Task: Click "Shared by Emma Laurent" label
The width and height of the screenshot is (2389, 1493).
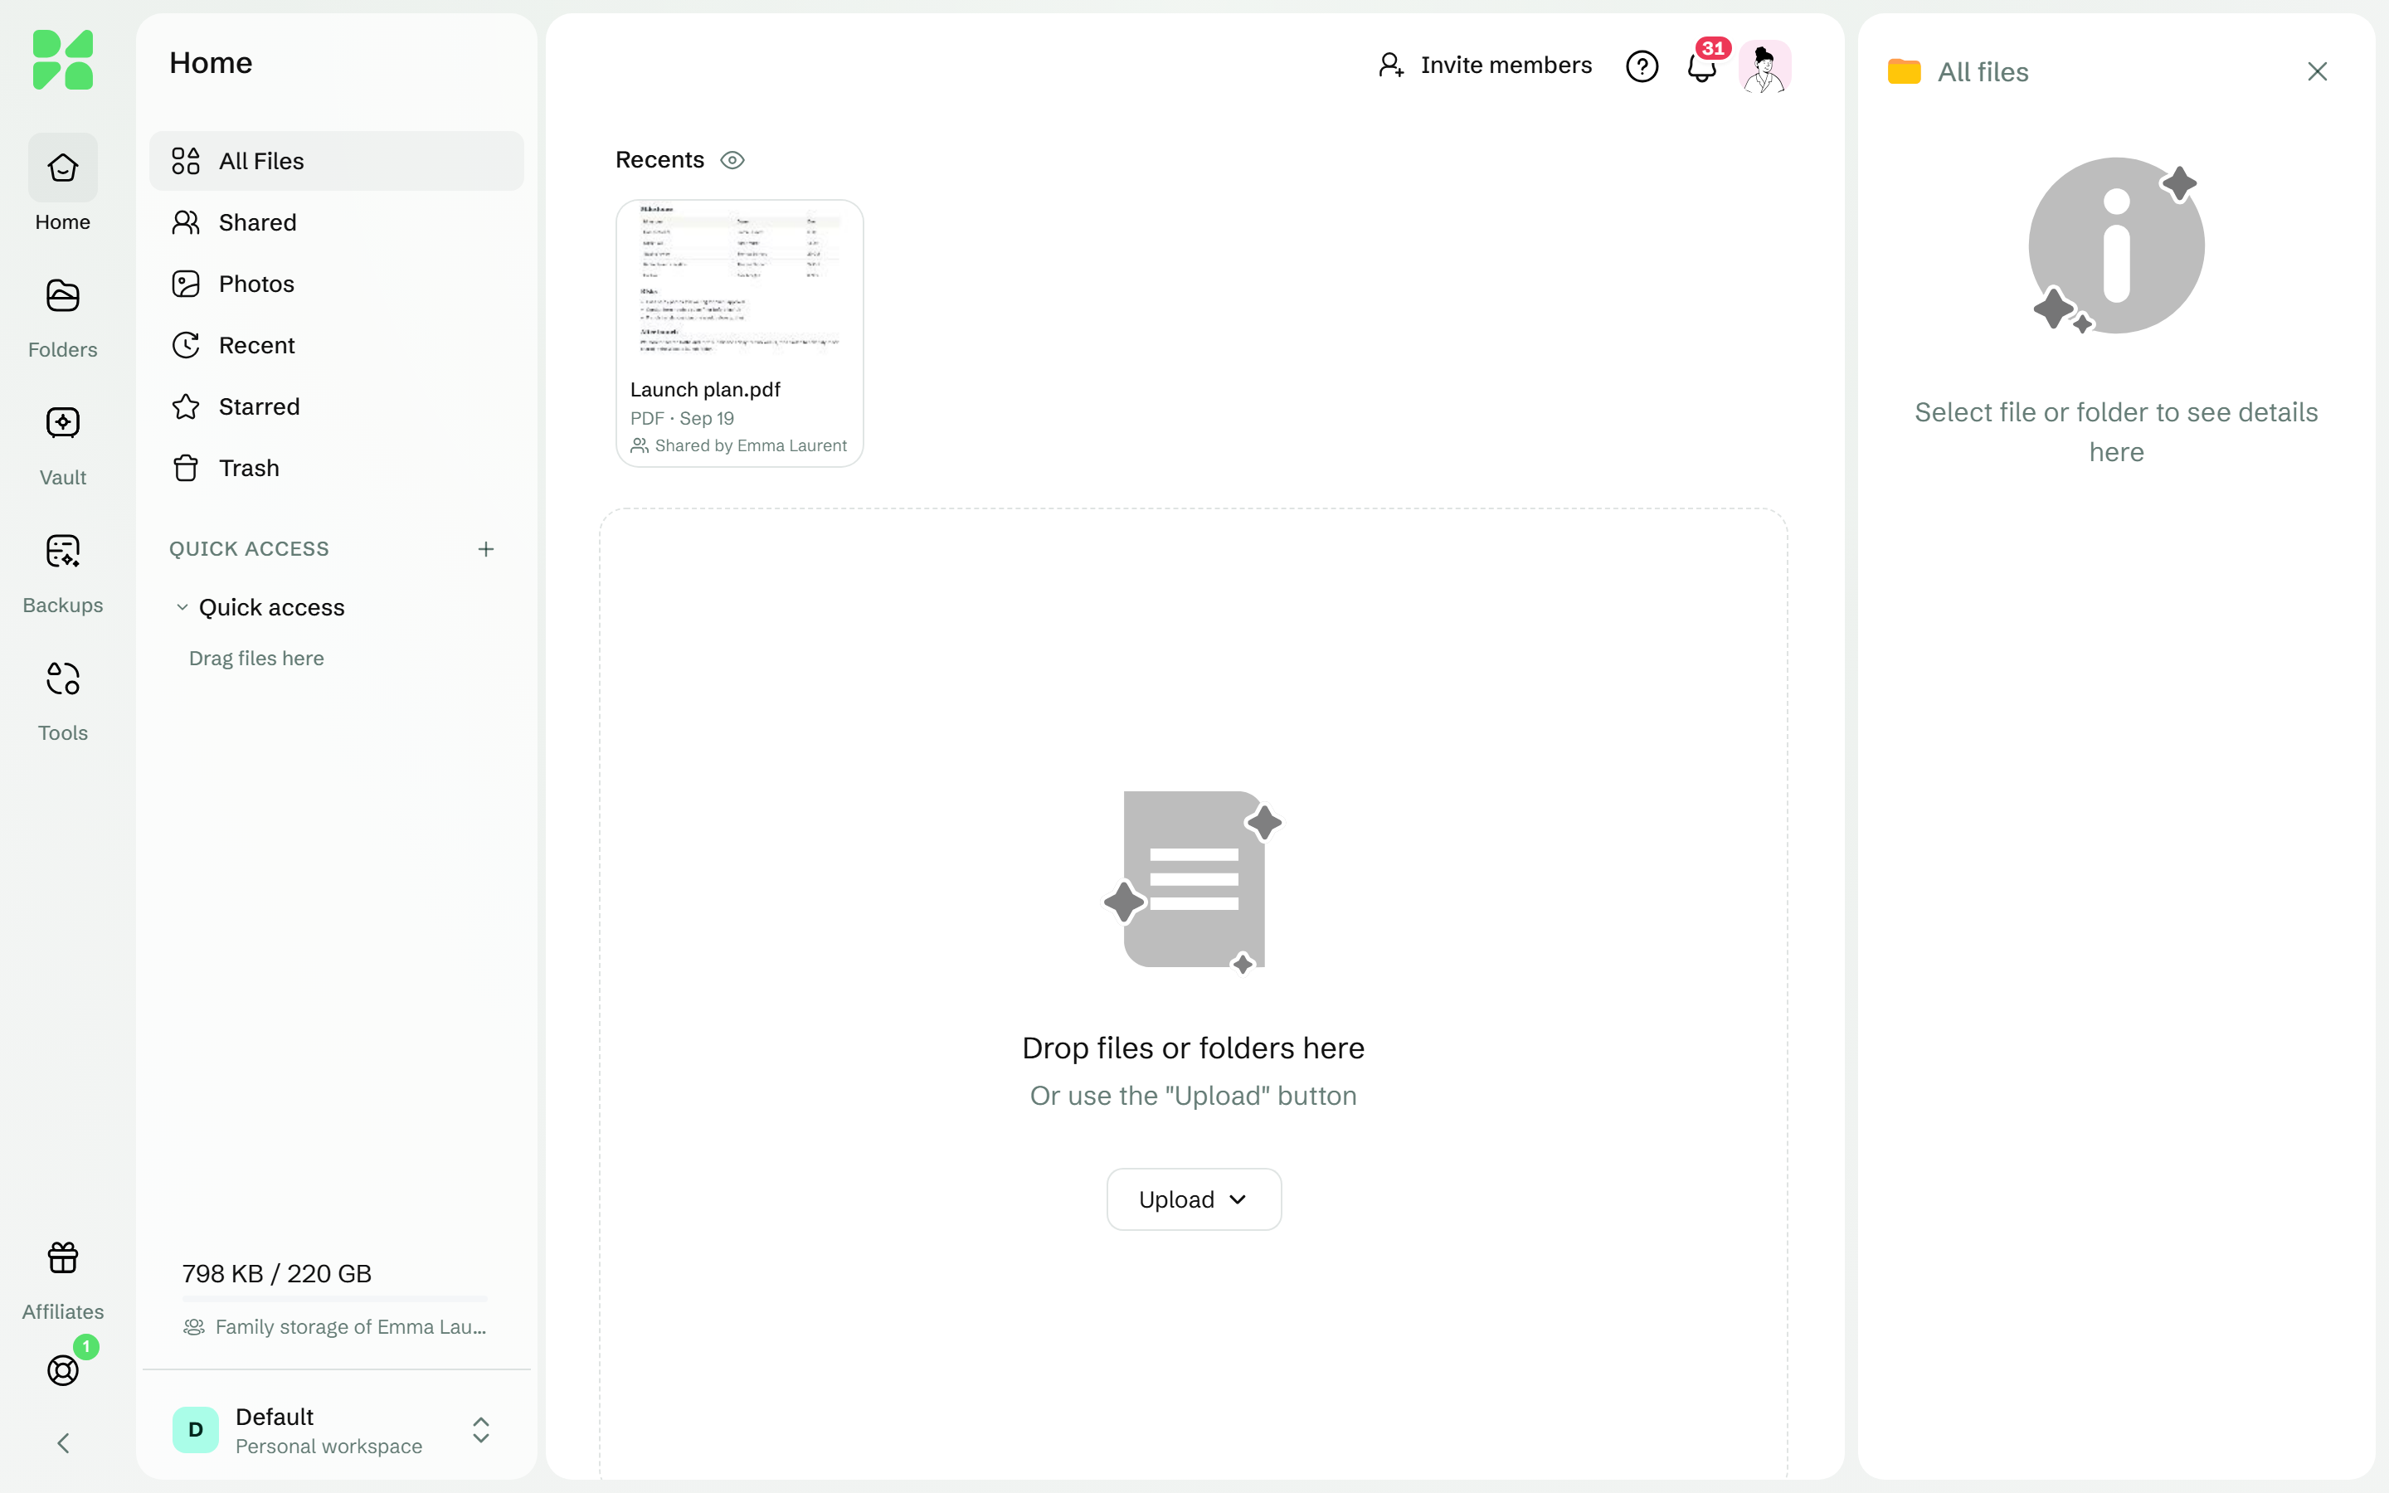Action: coord(750,445)
